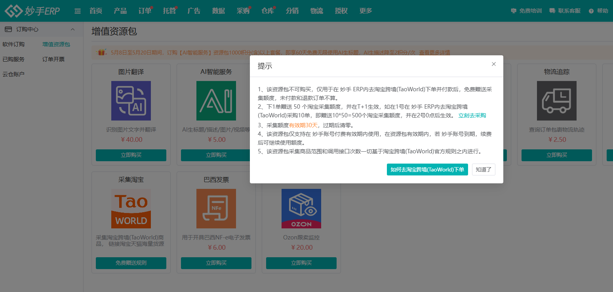613x292 pixels.
Task: Click the 帮助 help link
Action: click(x=598, y=11)
